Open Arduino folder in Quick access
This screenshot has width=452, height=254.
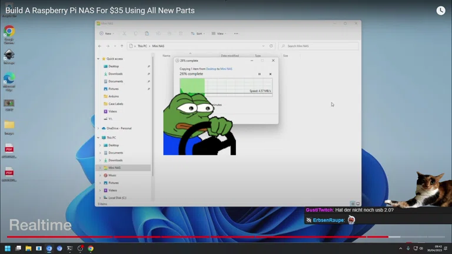[x=114, y=96]
